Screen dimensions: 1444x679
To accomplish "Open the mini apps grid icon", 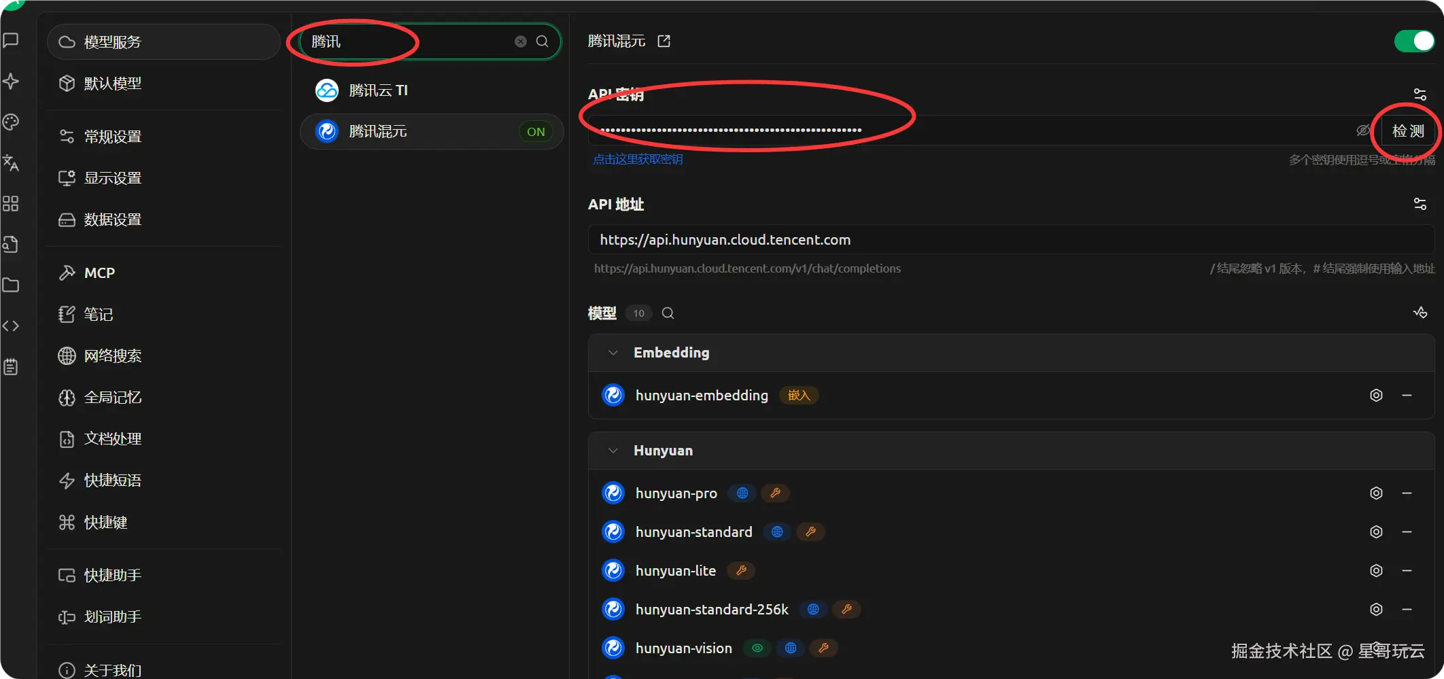I will pyautogui.click(x=11, y=204).
